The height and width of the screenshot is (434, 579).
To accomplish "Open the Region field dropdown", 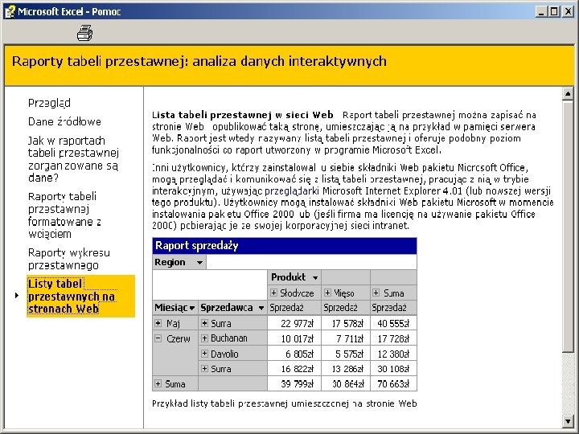I will [199, 262].
